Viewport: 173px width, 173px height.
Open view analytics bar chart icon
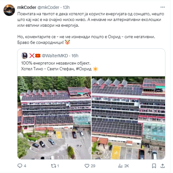coord(120,166)
